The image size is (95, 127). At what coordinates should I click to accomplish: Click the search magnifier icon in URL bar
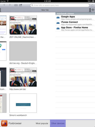tap(32, 5)
